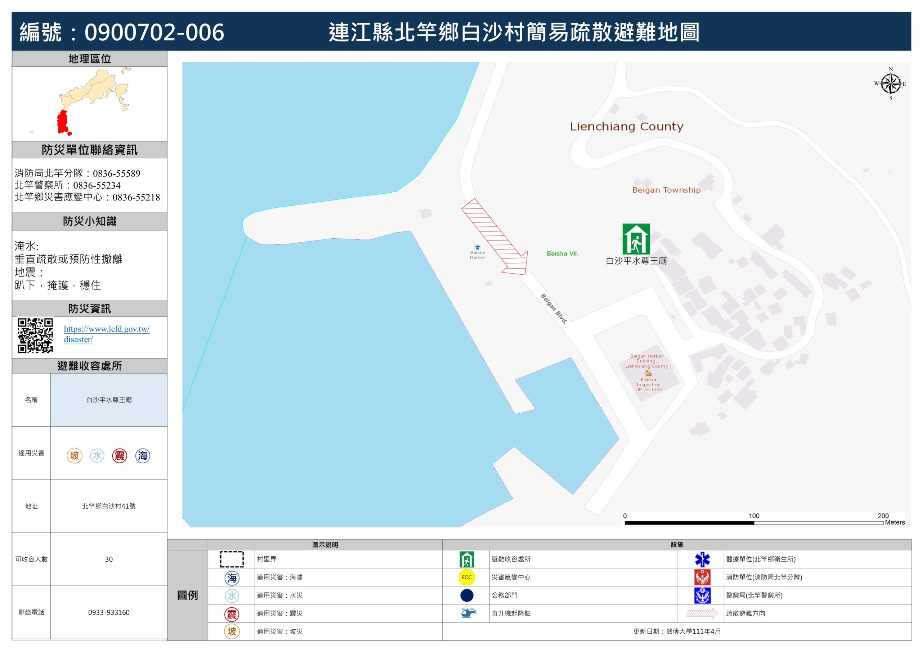Click the green shelter icon on map
The image size is (922, 652).
[636, 239]
